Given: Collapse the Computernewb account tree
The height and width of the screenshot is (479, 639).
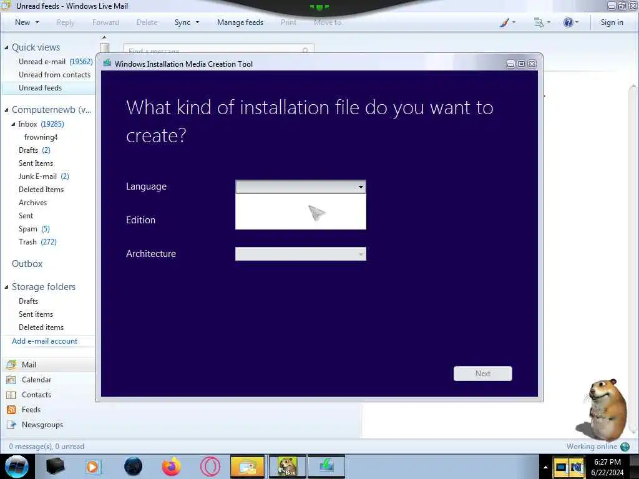Looking at the screenshot, I should click(x=6, y=110).
